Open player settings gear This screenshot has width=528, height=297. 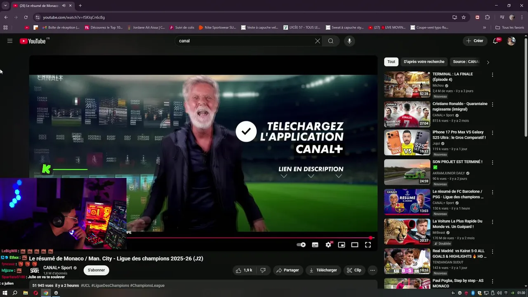point(328,245)
